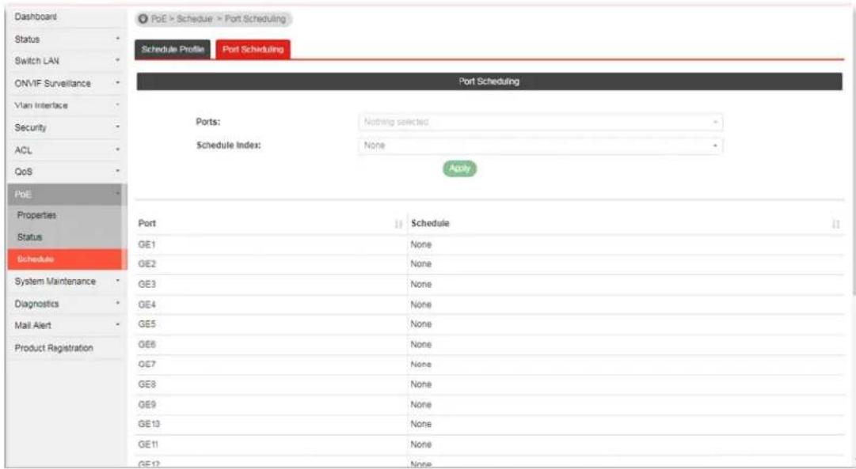856x469 pixels.
Task: Expand the System Maintenance menu
Action: click(x=66, y=282)
